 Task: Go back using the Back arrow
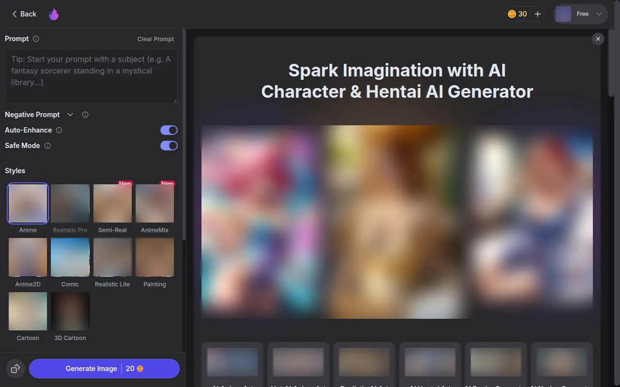click(x=24, y=14)
